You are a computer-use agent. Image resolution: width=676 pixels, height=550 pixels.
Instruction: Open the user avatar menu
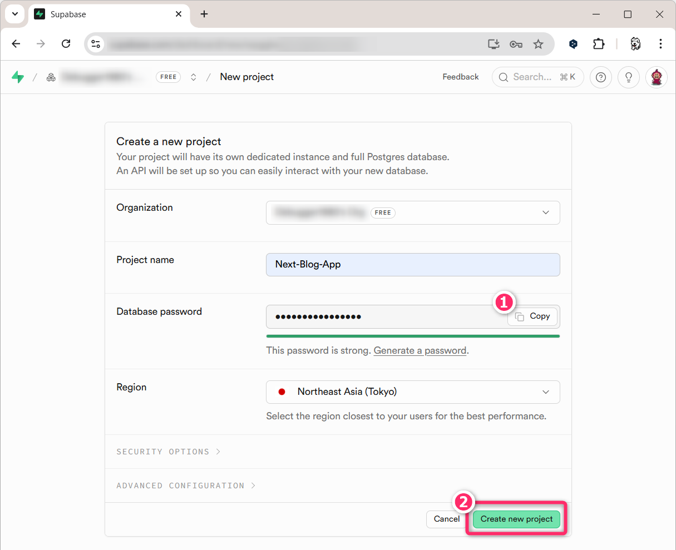[x=657, y=77]
